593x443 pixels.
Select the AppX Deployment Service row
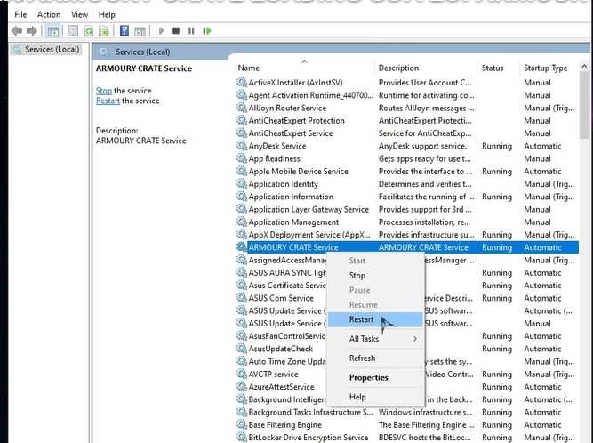(x=406, y=235)
